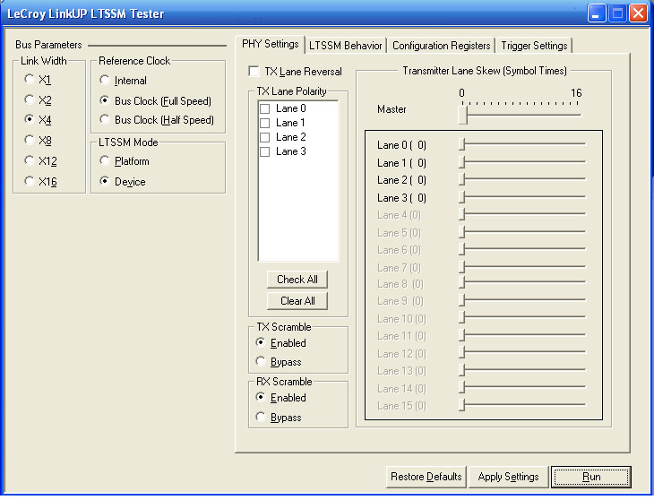Click Restore Defaults button
This screenshot has height=500, width=654.
point(426,477)
